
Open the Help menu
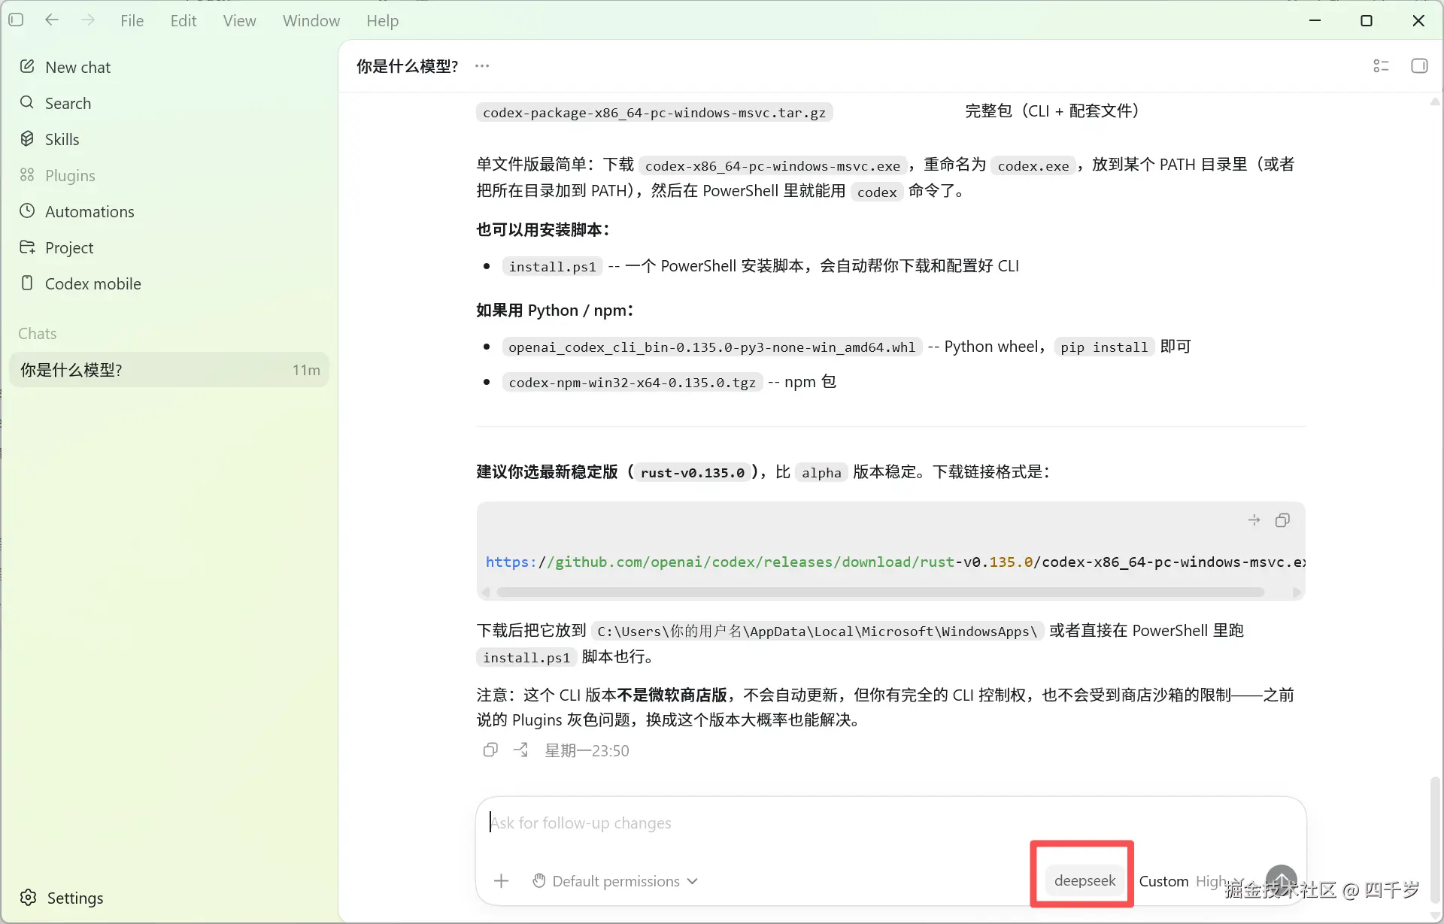tap(382, 21)
